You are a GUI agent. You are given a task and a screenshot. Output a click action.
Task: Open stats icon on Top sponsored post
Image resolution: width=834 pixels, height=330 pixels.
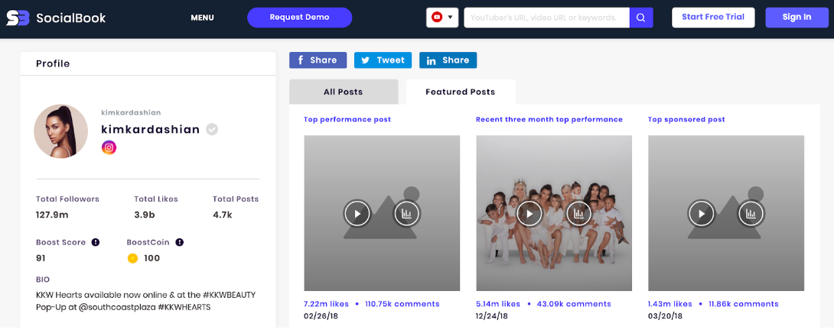pos(751,214)
